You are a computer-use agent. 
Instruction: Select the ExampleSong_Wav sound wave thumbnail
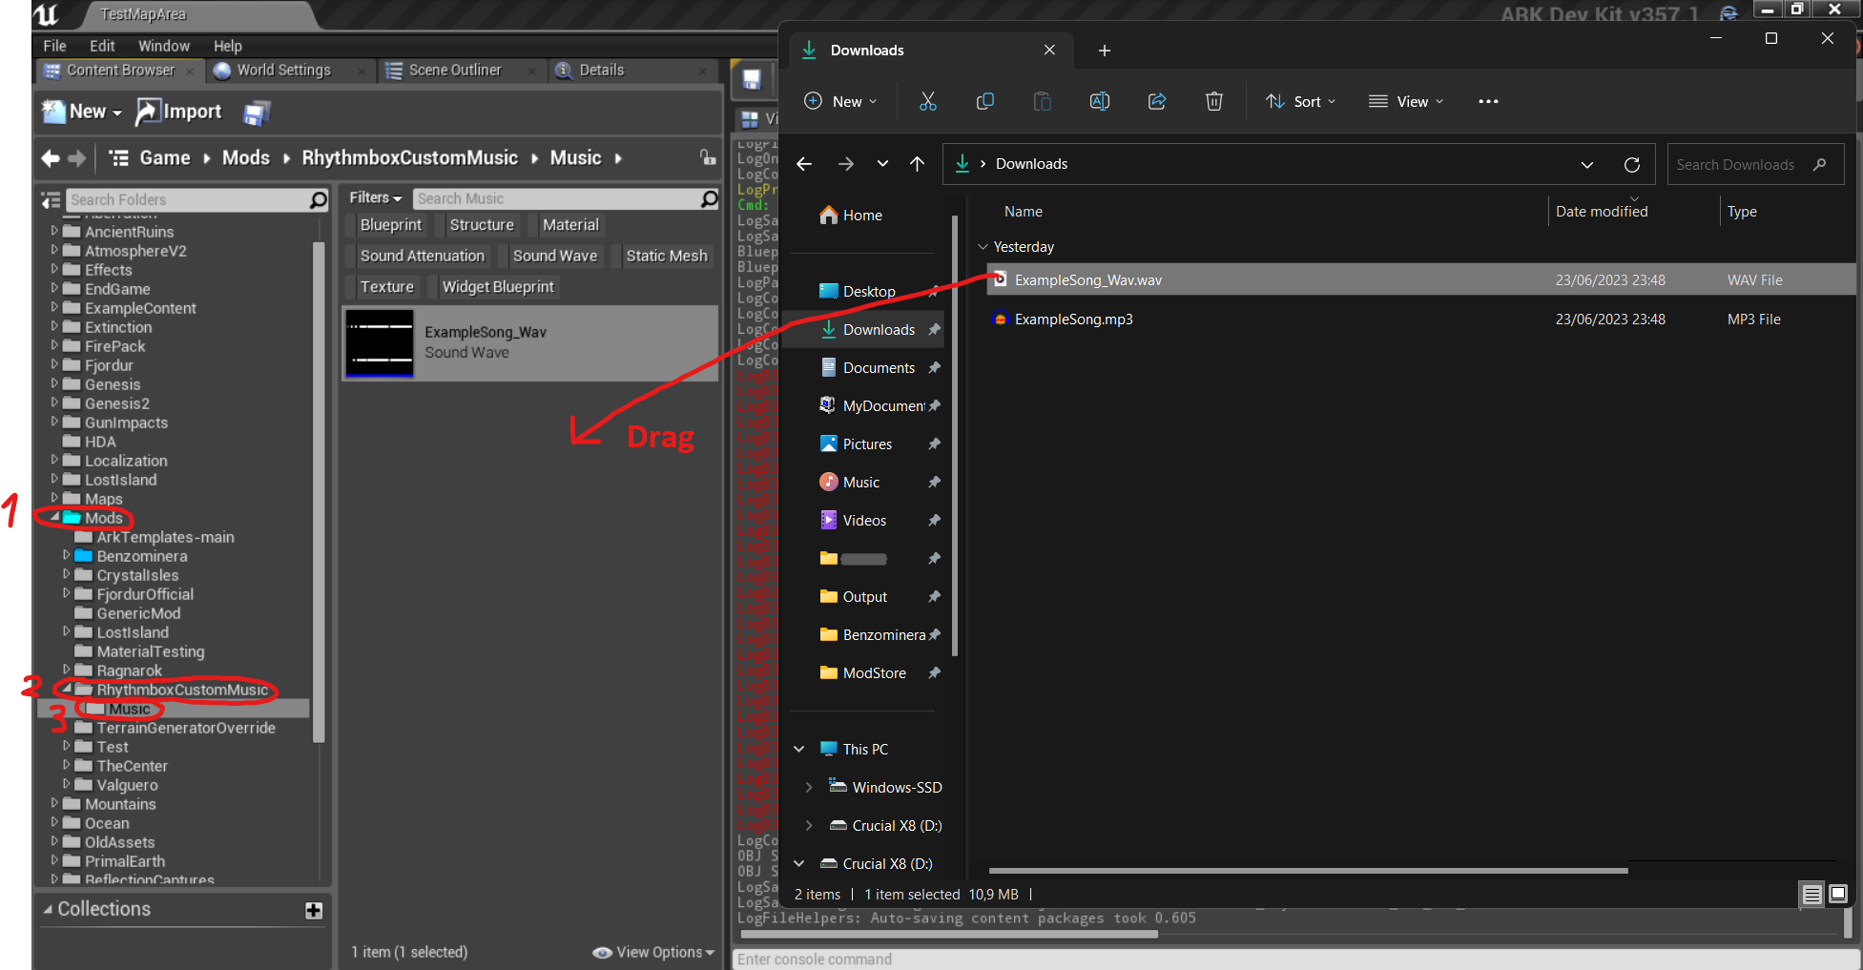[x=380, y=343]
